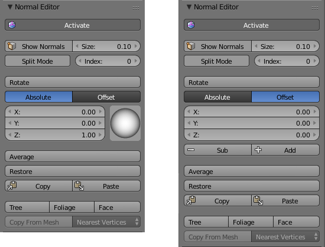Viewport: 325px width, 247px height.
Task: Click the Activate cube icon in left panel
Action: [12, 25]
